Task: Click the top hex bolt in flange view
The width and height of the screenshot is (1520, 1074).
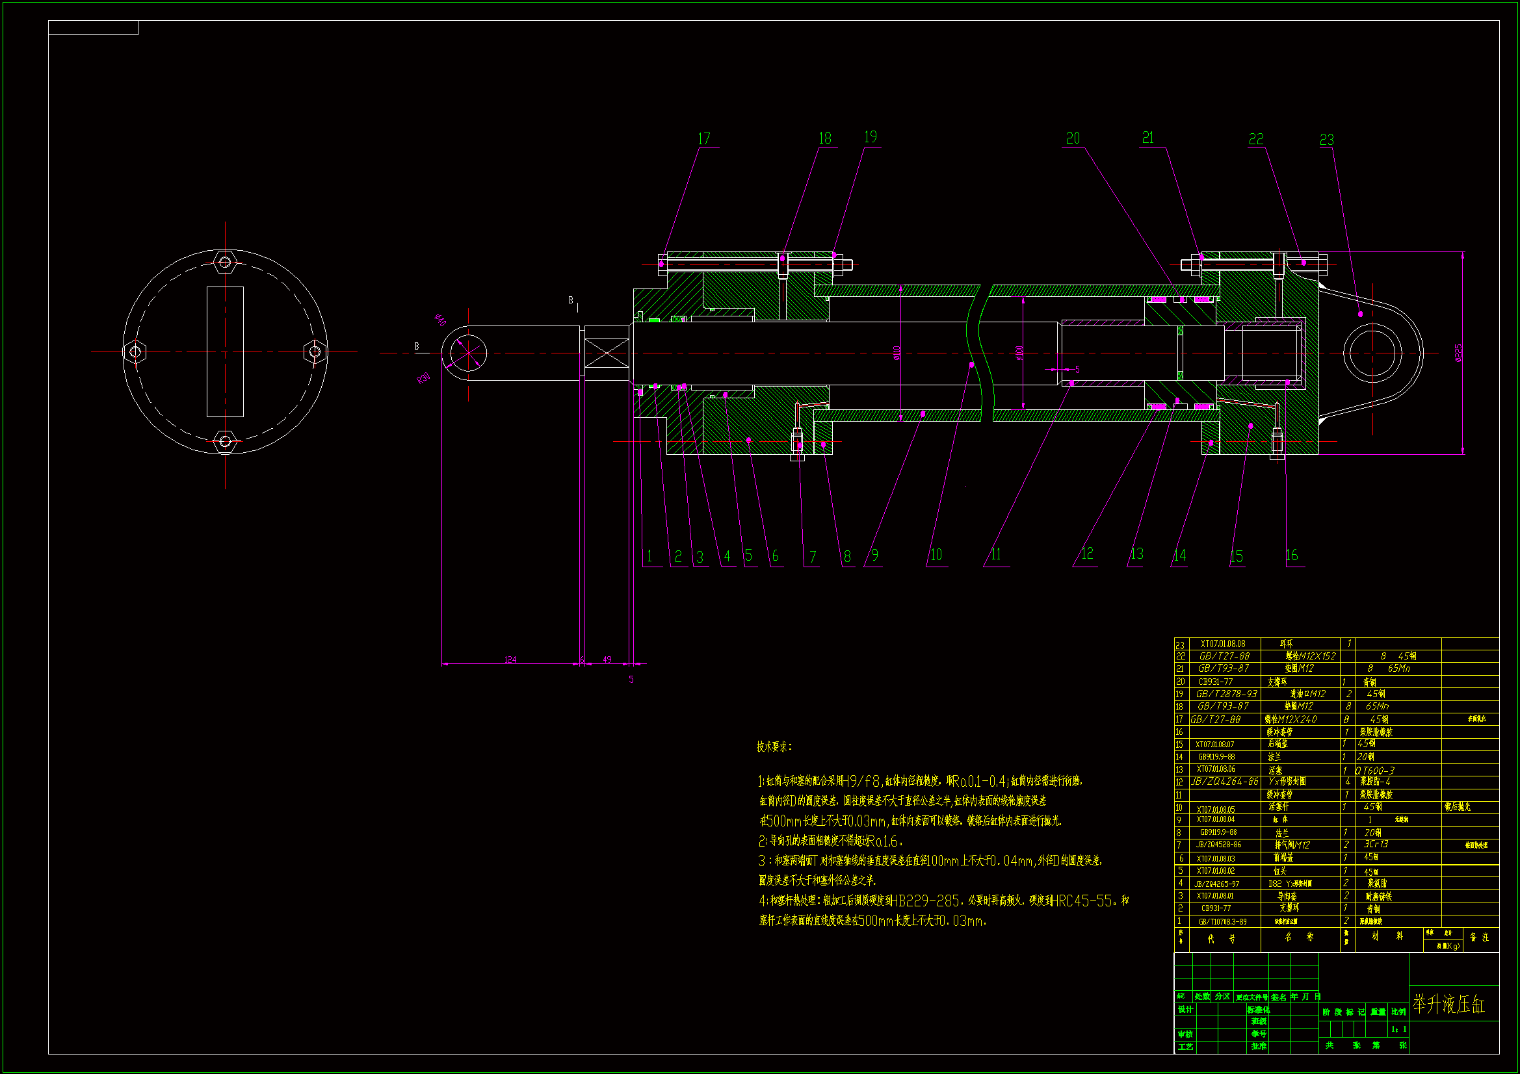Action: click(225, 262)
